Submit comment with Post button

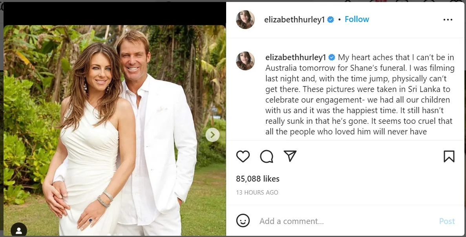coord(447,221)
